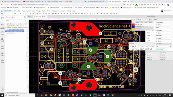The width and height of the screenshot is (173, 97).
Task: Click the Find magnifier toolbar icon
Action: 28,13
